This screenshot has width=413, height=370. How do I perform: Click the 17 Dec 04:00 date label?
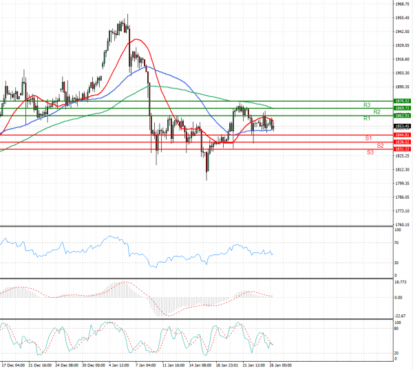[x=13, y=365]
